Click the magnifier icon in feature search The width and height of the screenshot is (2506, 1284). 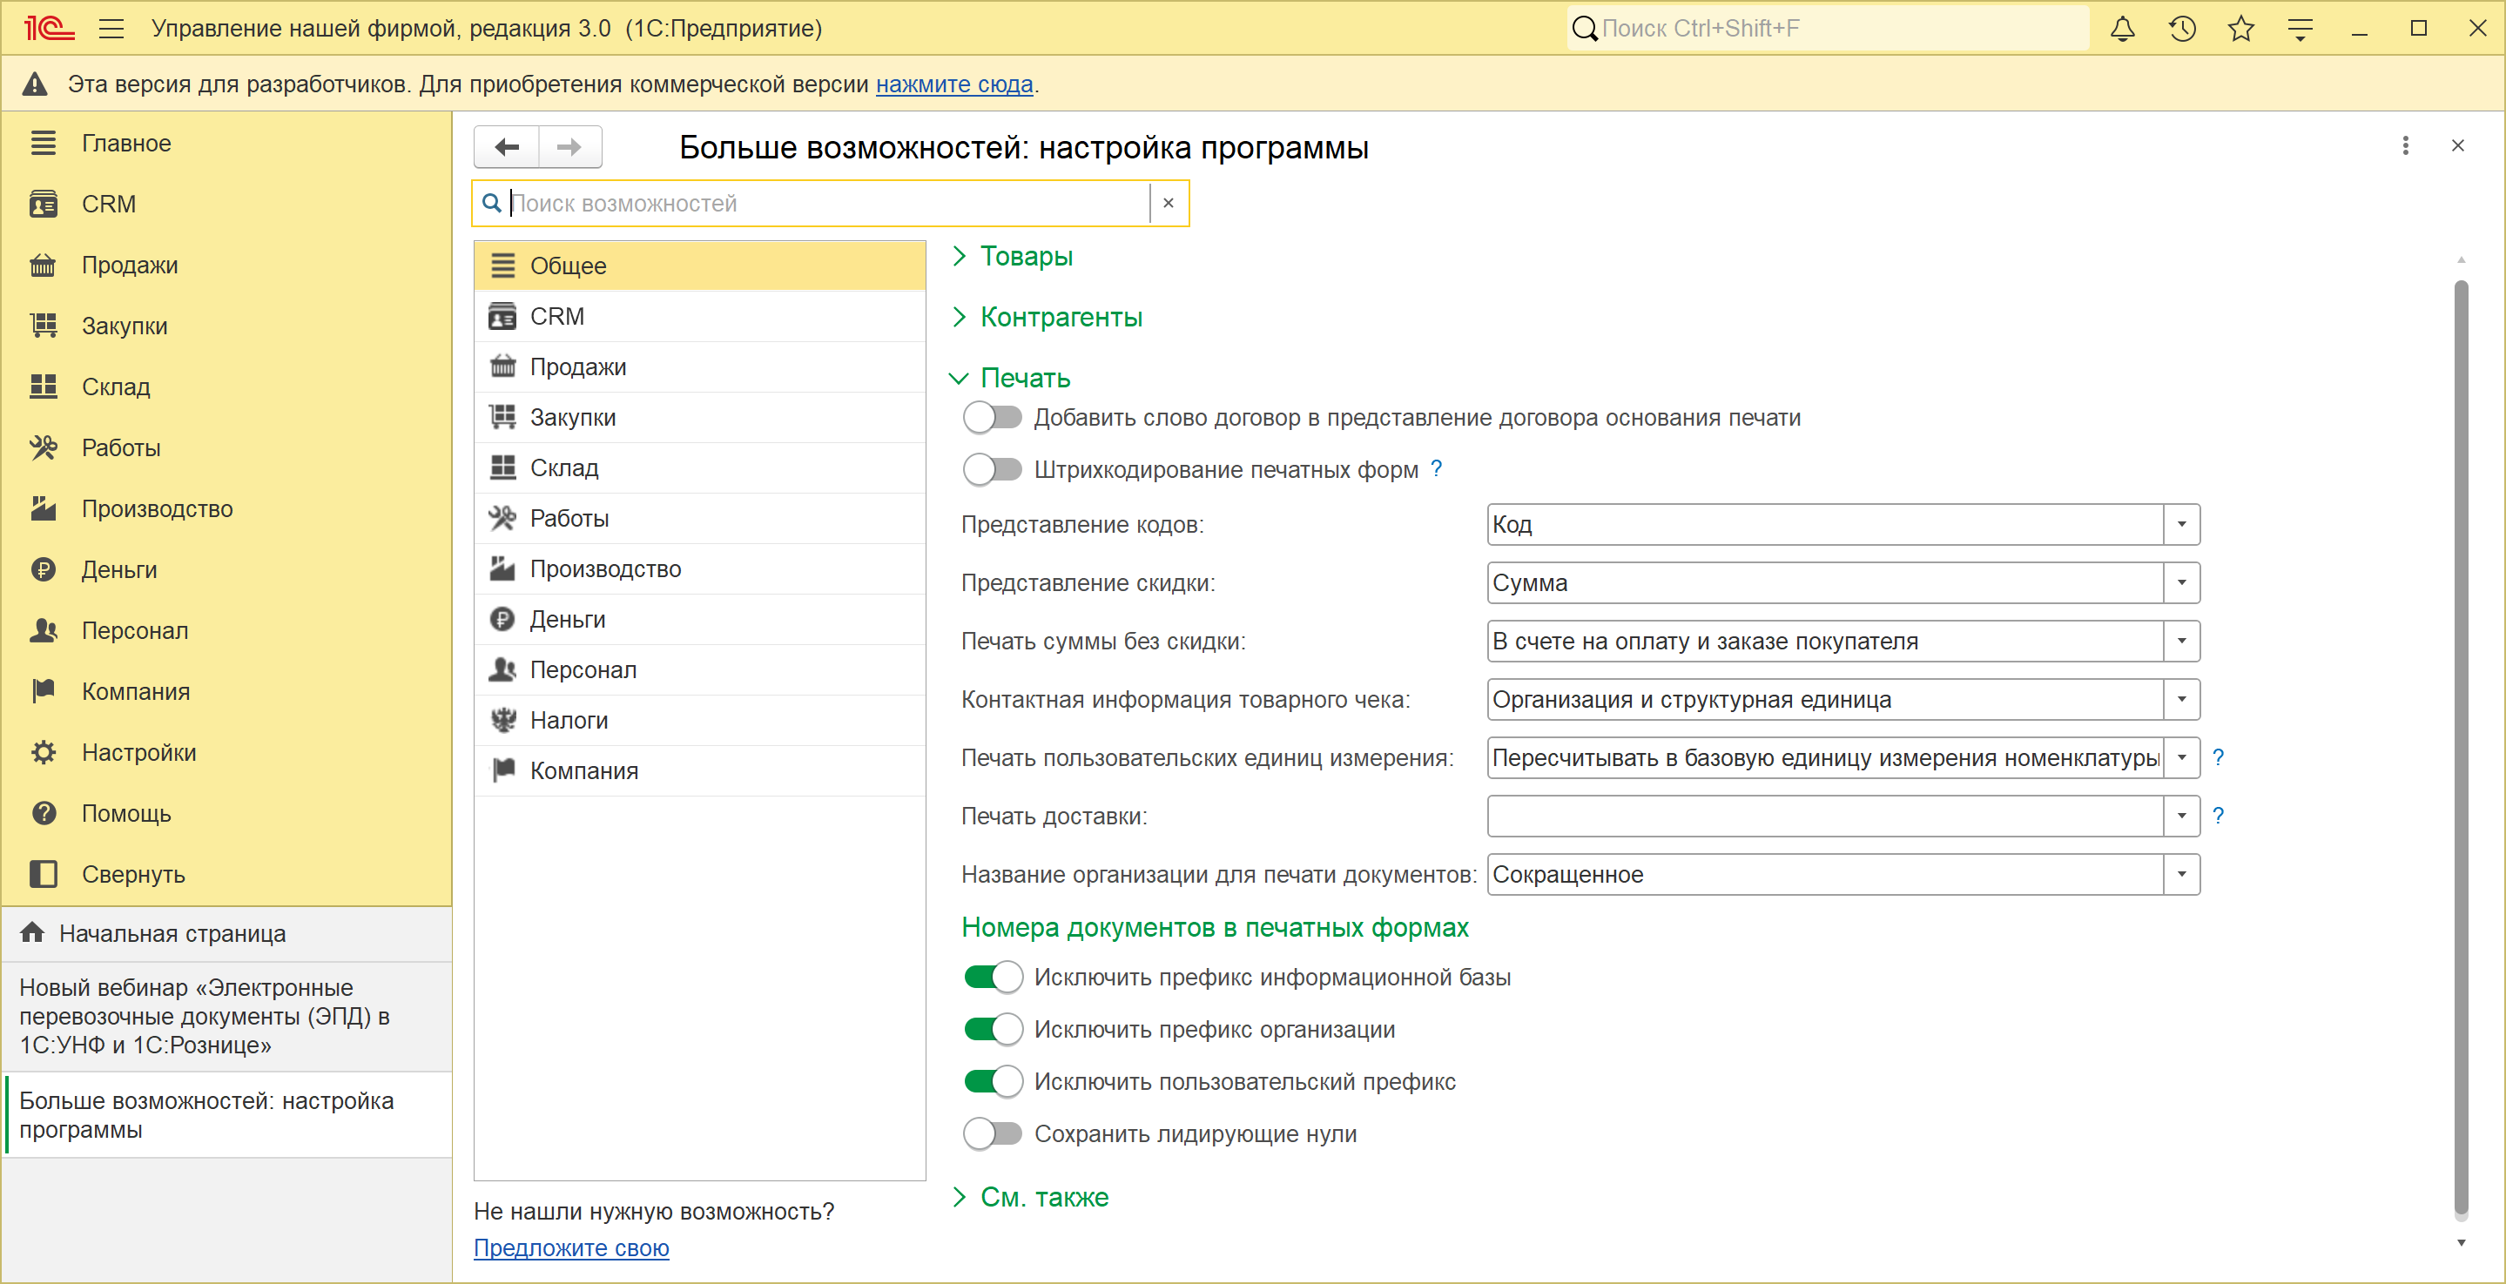tap(492, 202)
